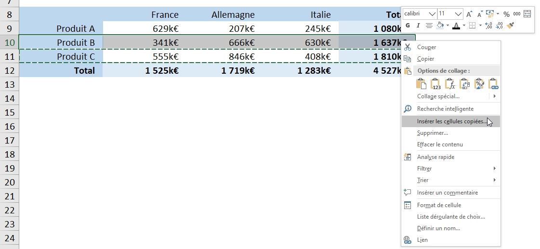
Task: Select cell containing 1 283k€
Action: click(297, 71)
